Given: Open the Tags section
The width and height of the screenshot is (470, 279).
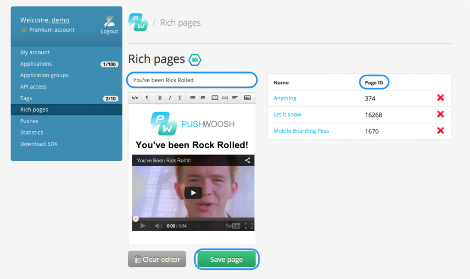Looking at the screenshot, I should click(x=26, y=98).
